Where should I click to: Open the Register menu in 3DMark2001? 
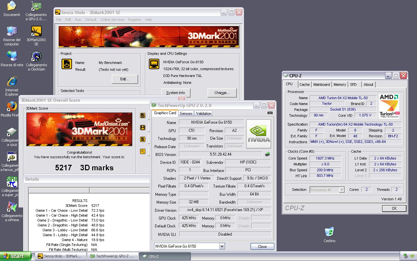point(135,20)
